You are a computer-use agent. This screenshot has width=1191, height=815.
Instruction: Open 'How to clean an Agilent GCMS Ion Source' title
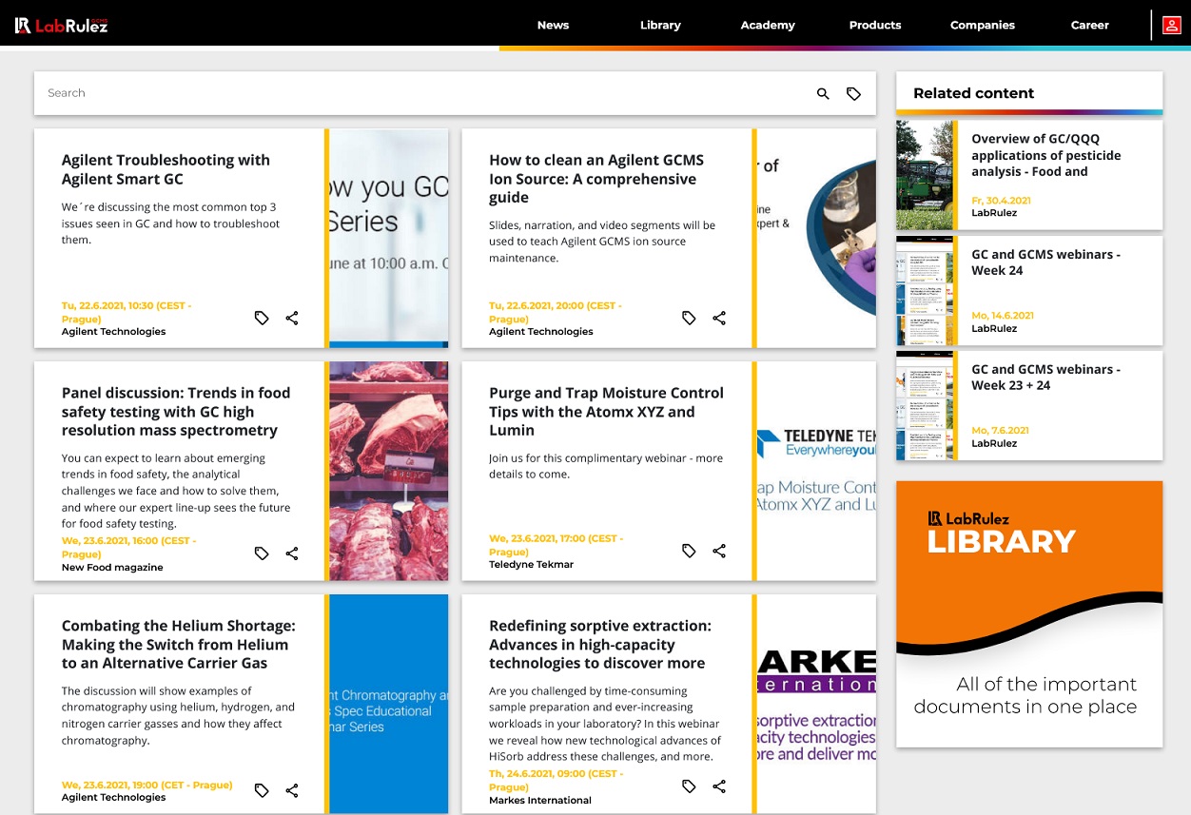click(x=596, y=179)
